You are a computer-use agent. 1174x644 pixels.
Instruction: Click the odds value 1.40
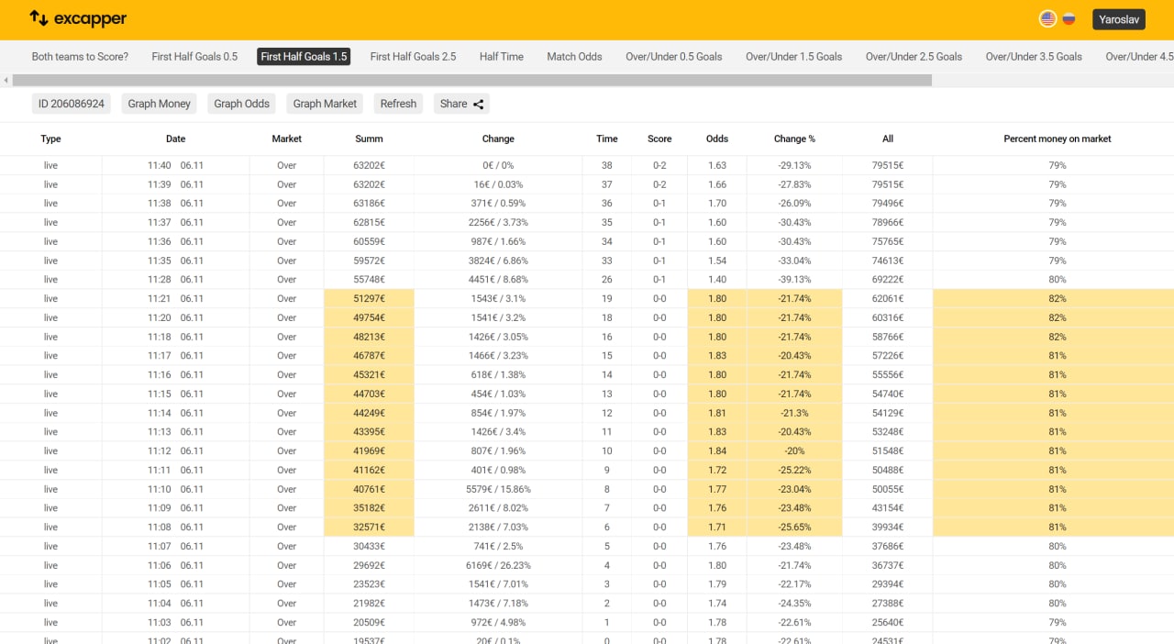717,279
